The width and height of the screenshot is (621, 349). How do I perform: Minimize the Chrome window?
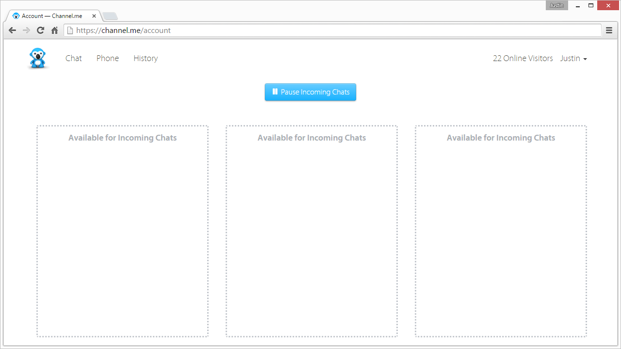[578, 6]
